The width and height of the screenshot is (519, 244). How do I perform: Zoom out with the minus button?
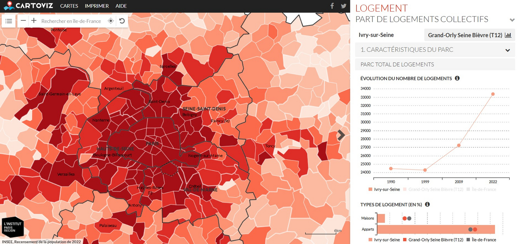[23, 21]
